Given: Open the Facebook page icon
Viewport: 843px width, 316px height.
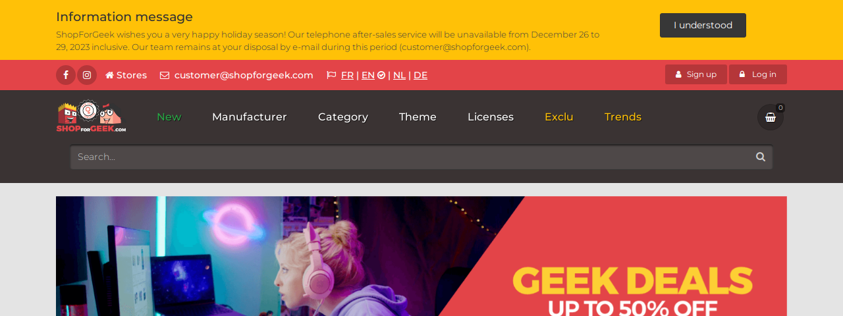Looking at the screenshot, I should click(x=66, y=75).
